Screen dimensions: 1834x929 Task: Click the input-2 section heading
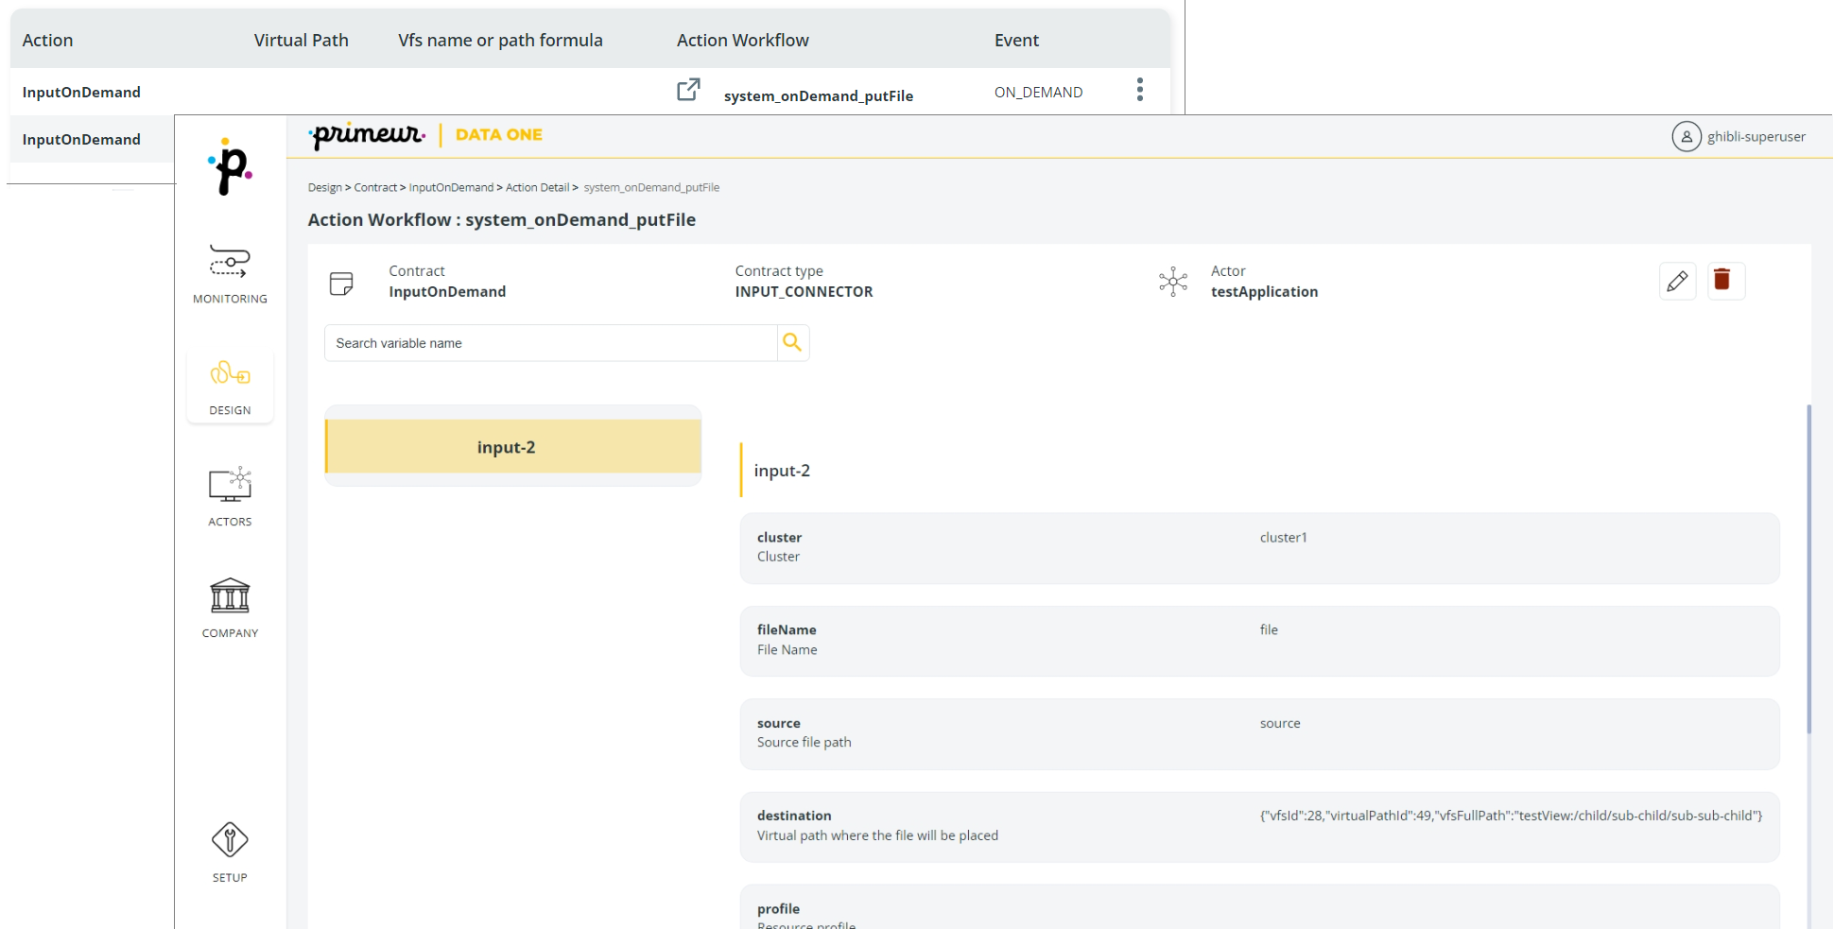(x=782, y=471)
